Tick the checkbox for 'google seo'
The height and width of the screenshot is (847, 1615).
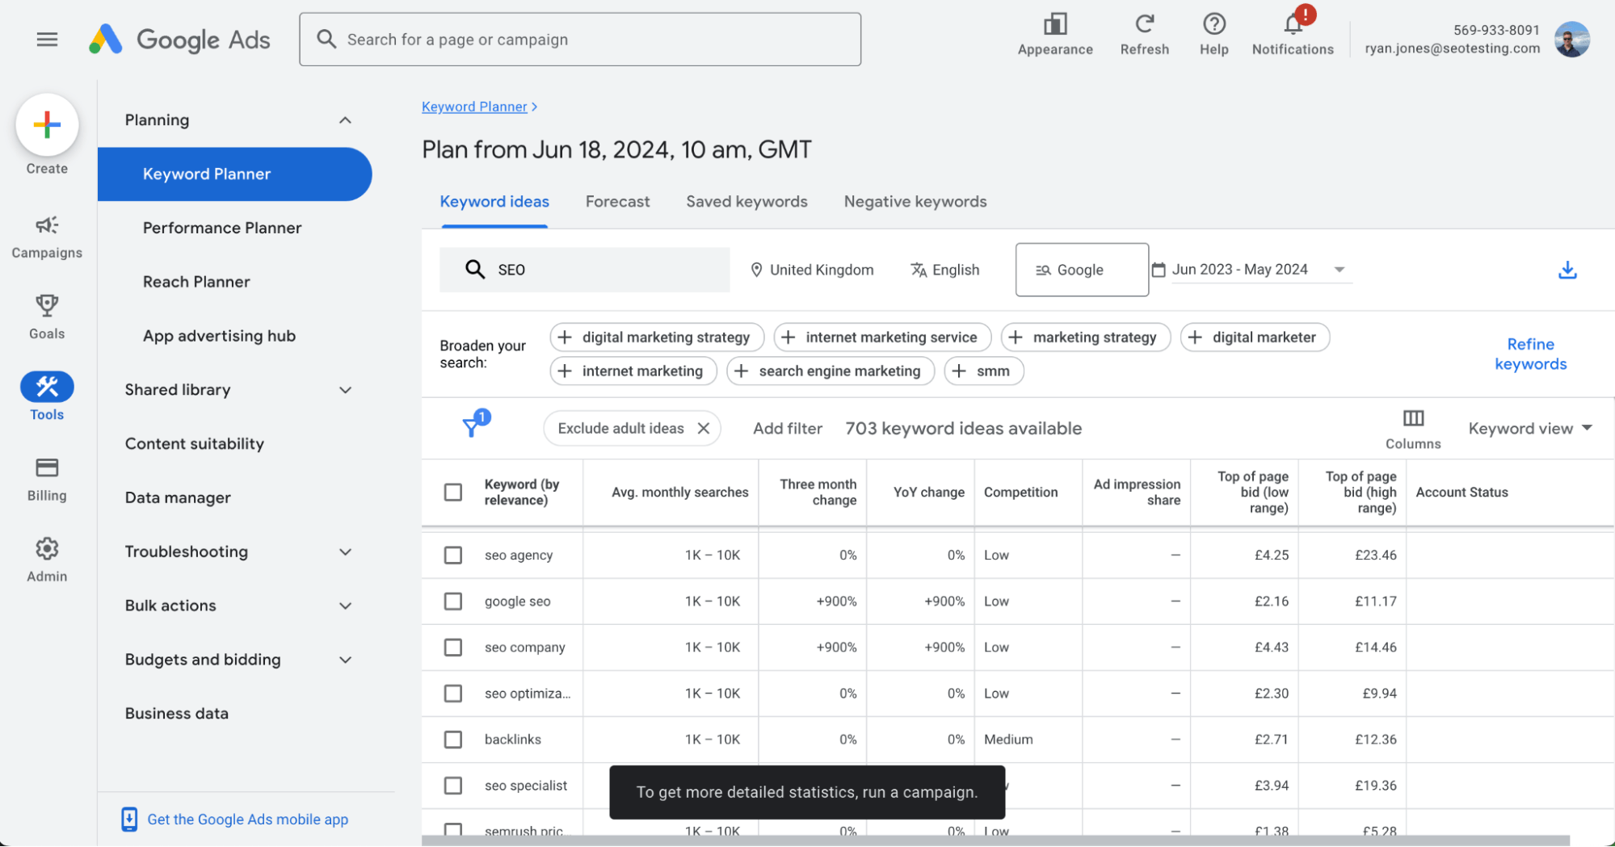click(x=453, y=601)
